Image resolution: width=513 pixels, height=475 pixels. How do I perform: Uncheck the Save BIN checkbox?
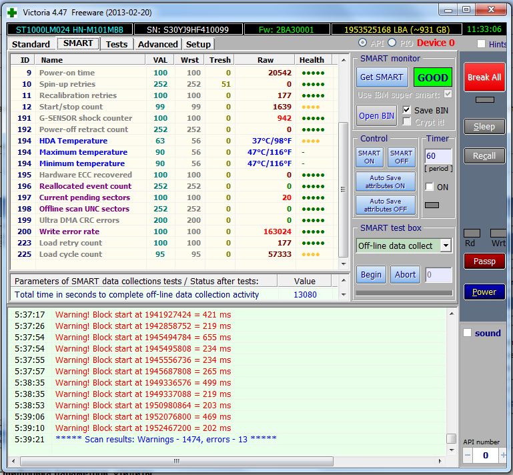tap(407, 110)
